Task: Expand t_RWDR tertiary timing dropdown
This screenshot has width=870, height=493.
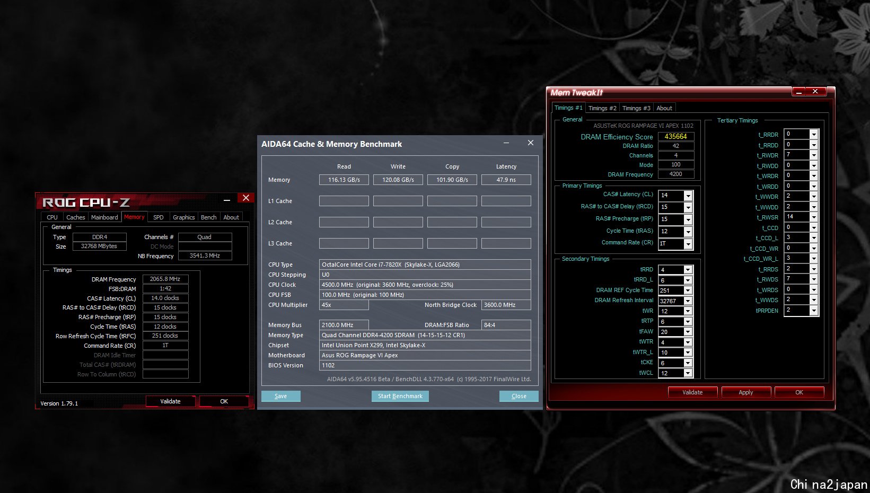Action: coord(814,155)
